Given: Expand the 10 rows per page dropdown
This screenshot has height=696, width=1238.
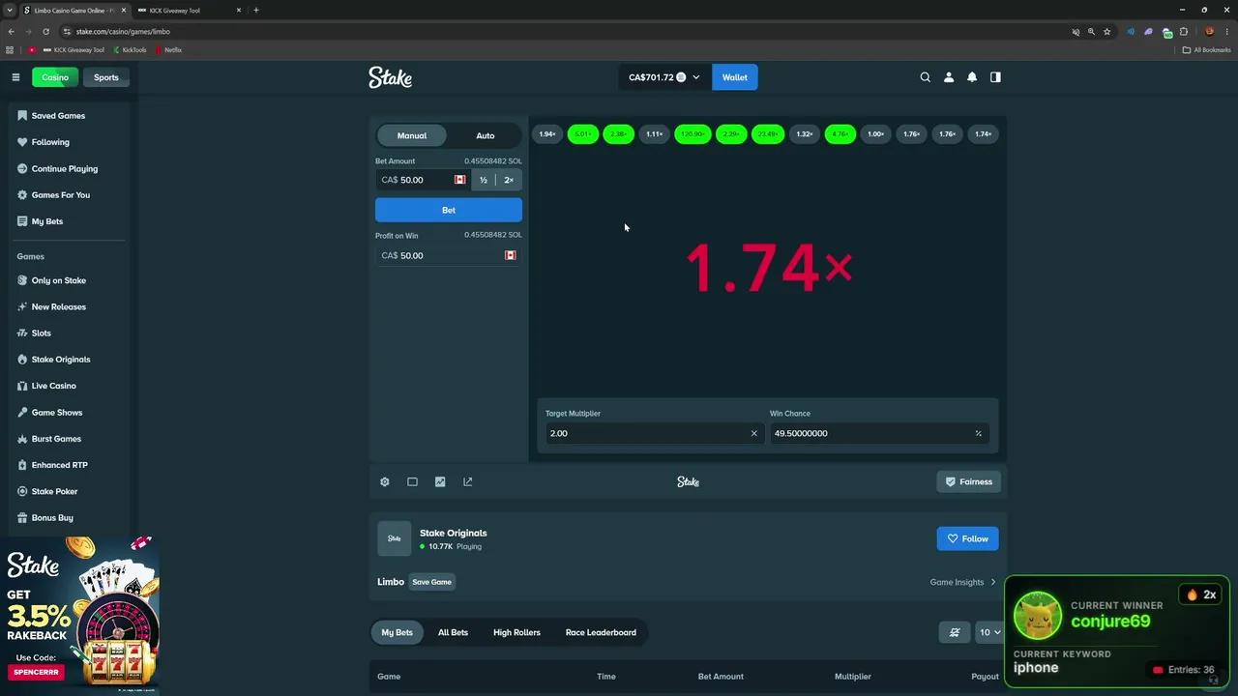Looking at the screenshot, I should tap(988, 632).
